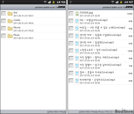Open the Music folder name
134x114 pixels.
(17, 35)
